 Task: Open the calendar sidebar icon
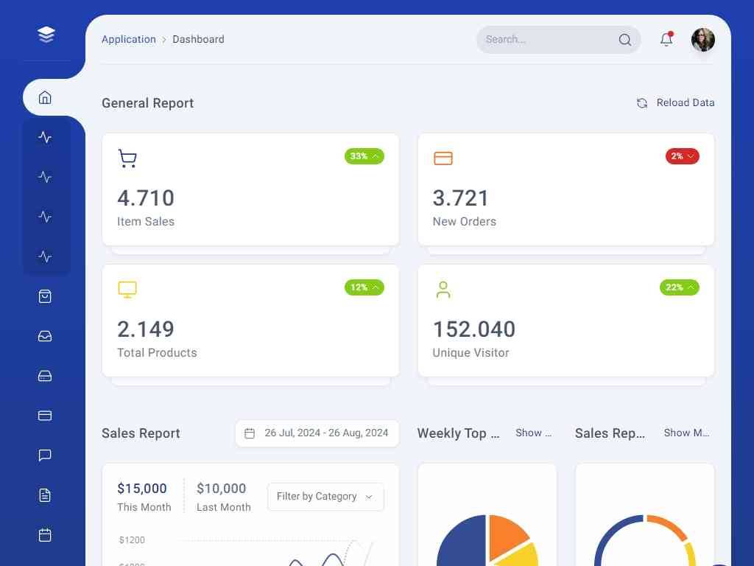pyautogui.click(x=45, y=535)
